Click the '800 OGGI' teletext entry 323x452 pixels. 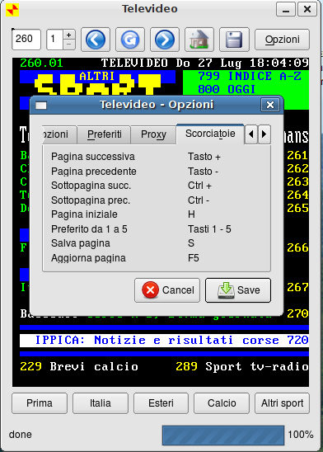227,89
